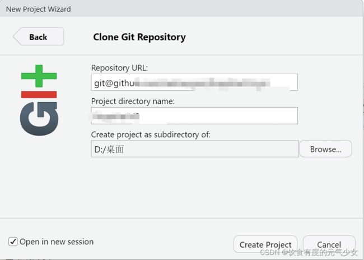Click the gray G letter of Git logo

[x=39, y=119]
